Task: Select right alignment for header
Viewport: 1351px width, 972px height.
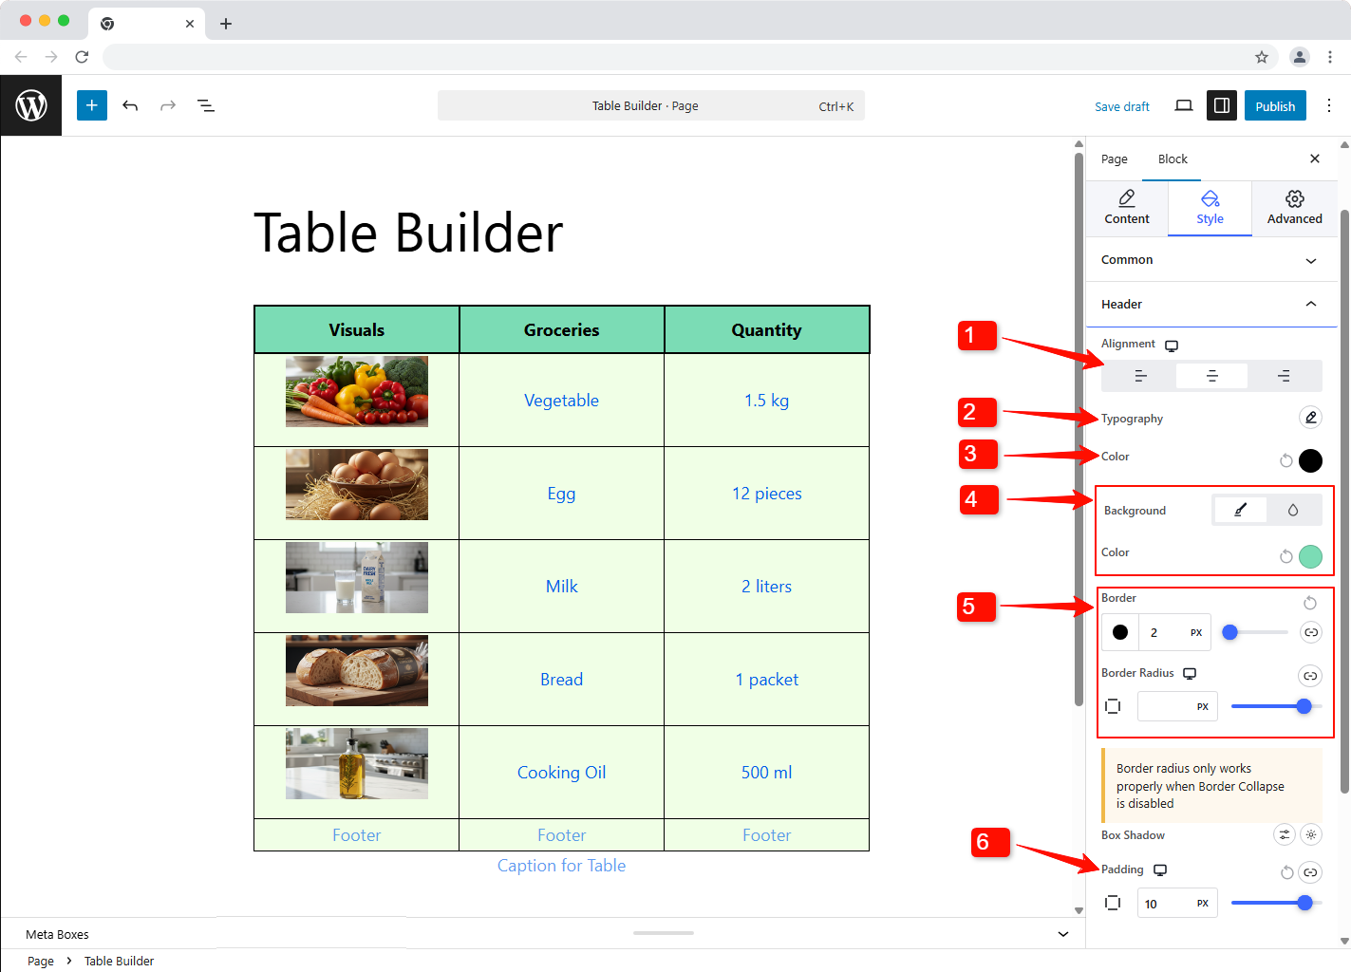Action: (x=1284, y=376)
